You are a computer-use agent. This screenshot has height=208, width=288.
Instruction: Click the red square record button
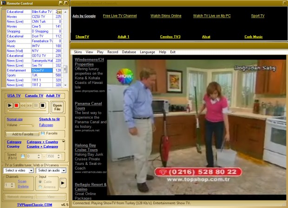coord(16,106)
